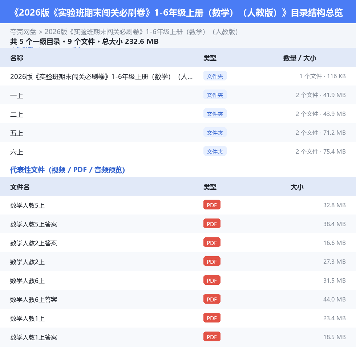Screen dimensions: 356x358
Task: Click the 32.8 MB size value
Action: (x=335, y=205)
